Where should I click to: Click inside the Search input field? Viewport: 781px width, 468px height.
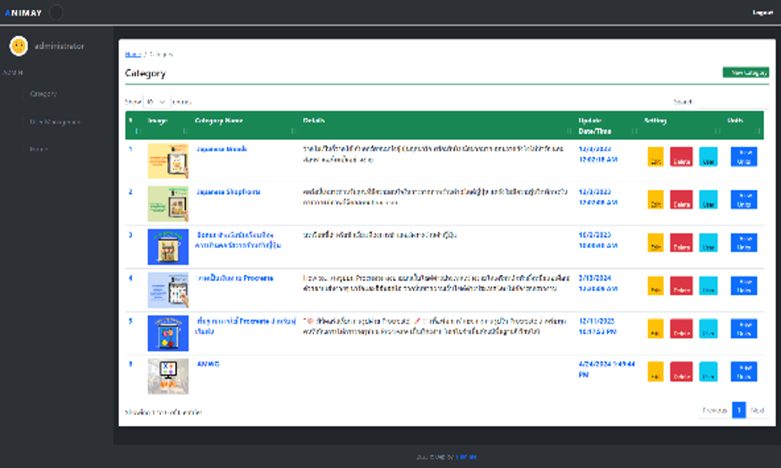(732, 102)
